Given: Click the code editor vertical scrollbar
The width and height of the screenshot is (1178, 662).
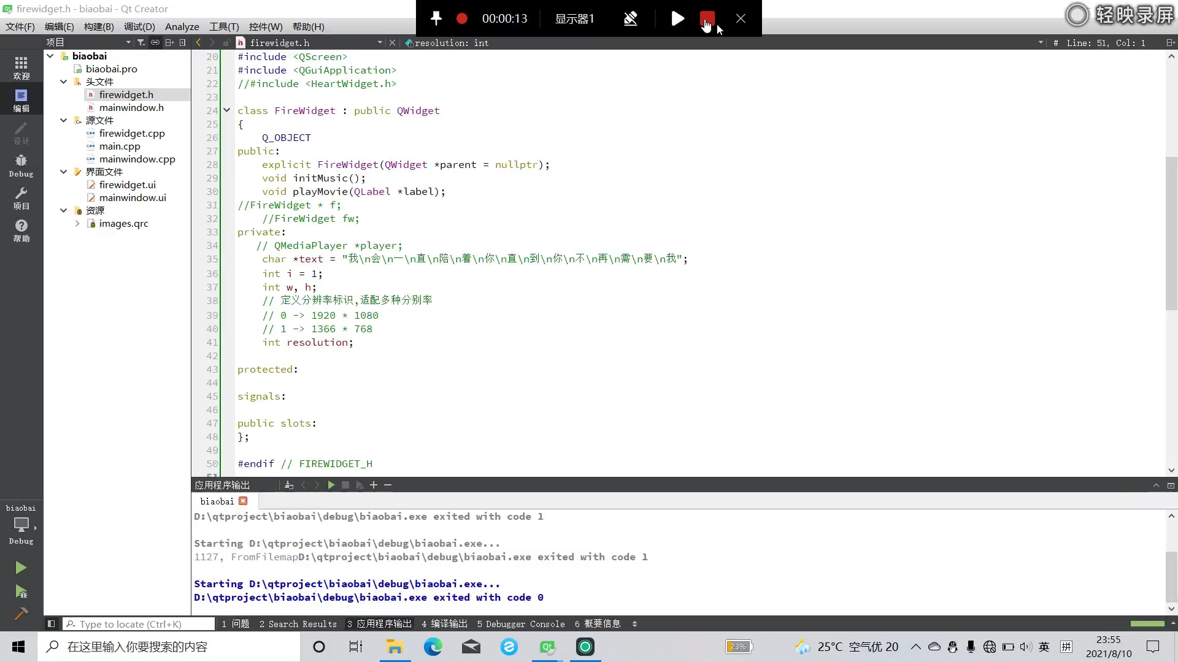Looking at the screenshot, I should (1171, 233).
